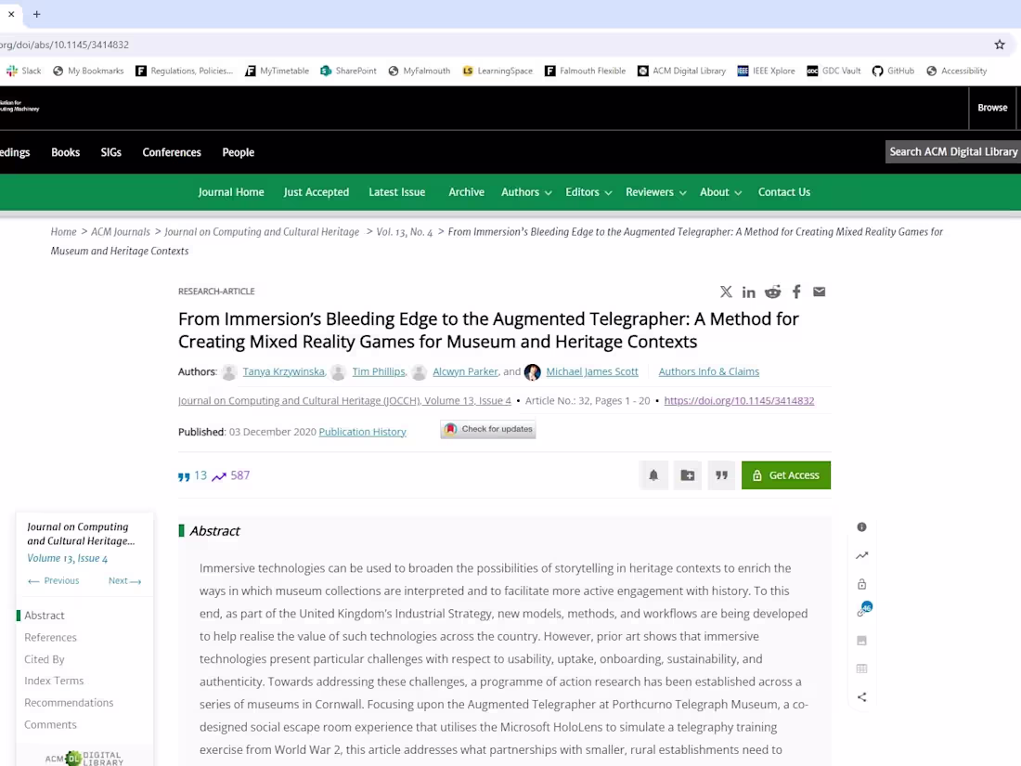1021x766 pixels.
Task: Close the current browser tab
Action: [x=11, y=14]
